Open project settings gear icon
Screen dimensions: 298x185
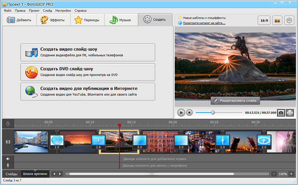coord(289,21)
